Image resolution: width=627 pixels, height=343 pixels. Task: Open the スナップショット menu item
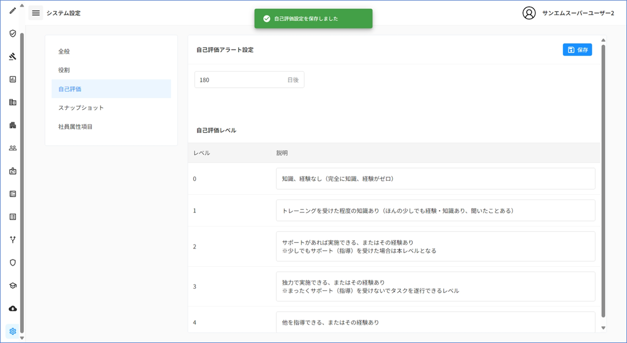111,108
